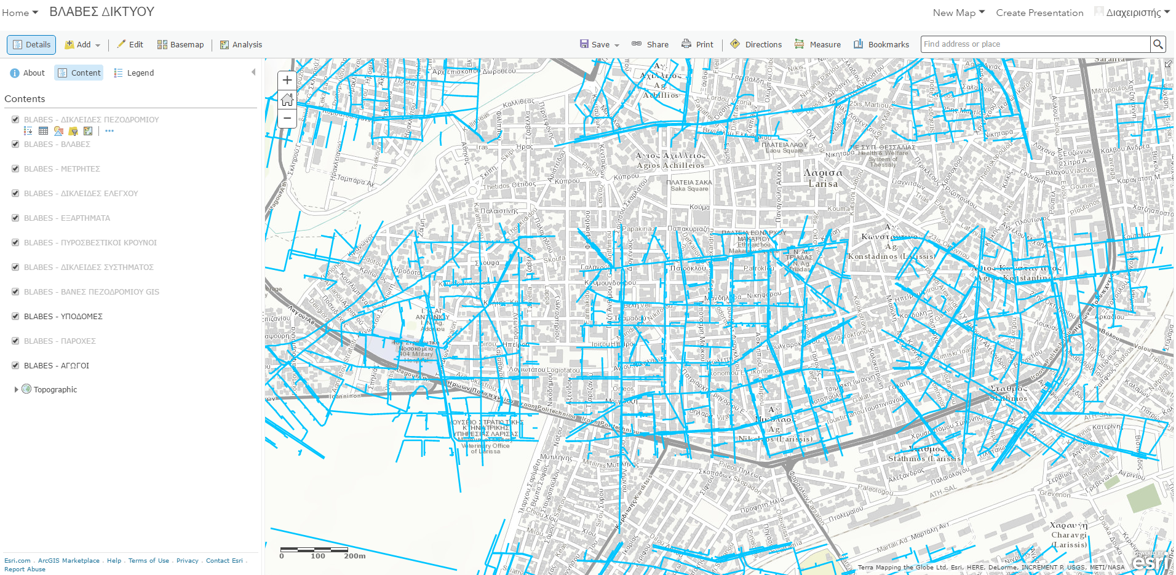Click the search magnifier button
1176x575 pixels.
(1158, 44)
